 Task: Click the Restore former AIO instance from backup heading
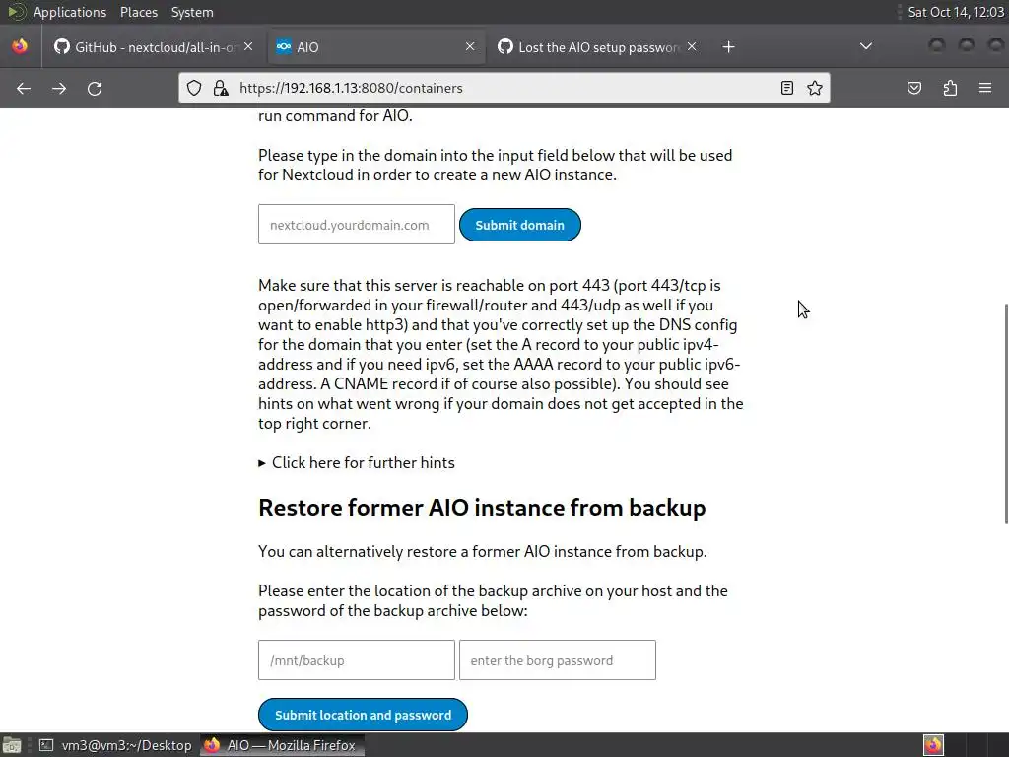tap(482, 508)
